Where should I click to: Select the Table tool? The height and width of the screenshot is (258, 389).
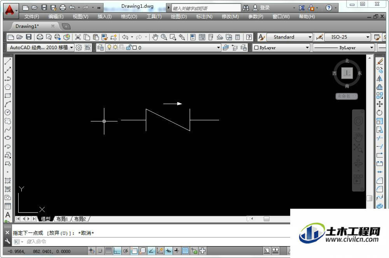tap(8, 206)
